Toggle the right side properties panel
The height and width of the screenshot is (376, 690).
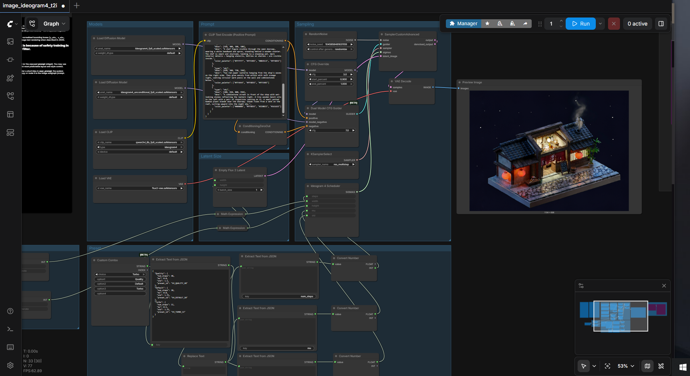click(661, 23)
